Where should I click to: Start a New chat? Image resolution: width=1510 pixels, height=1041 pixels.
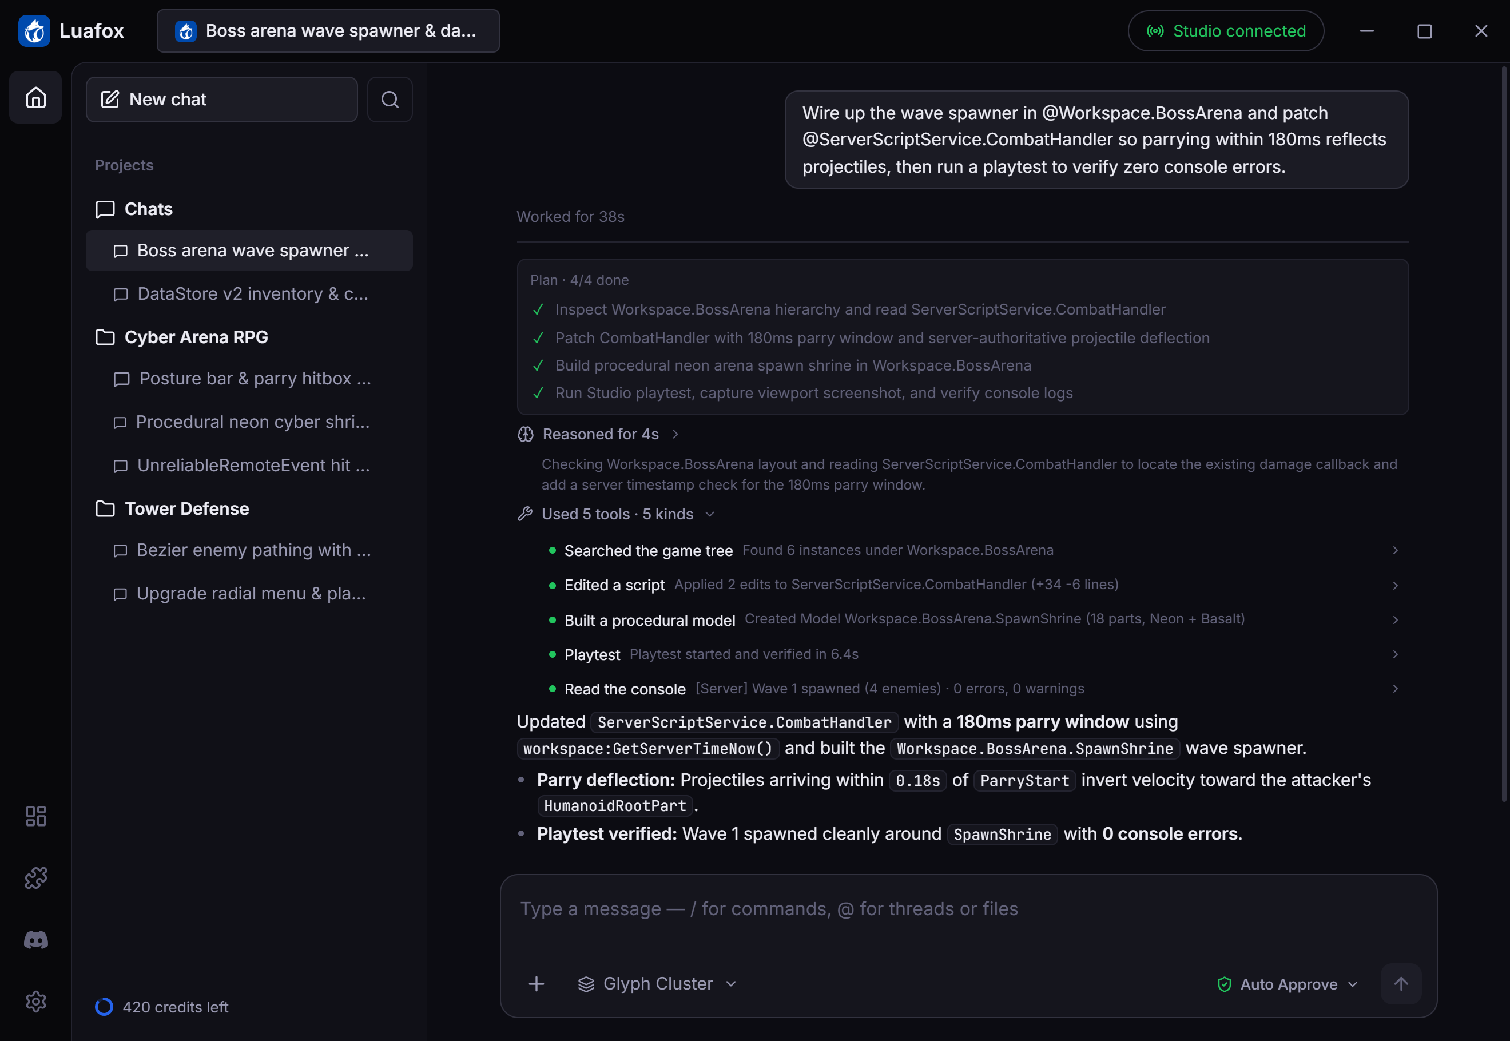222,99
